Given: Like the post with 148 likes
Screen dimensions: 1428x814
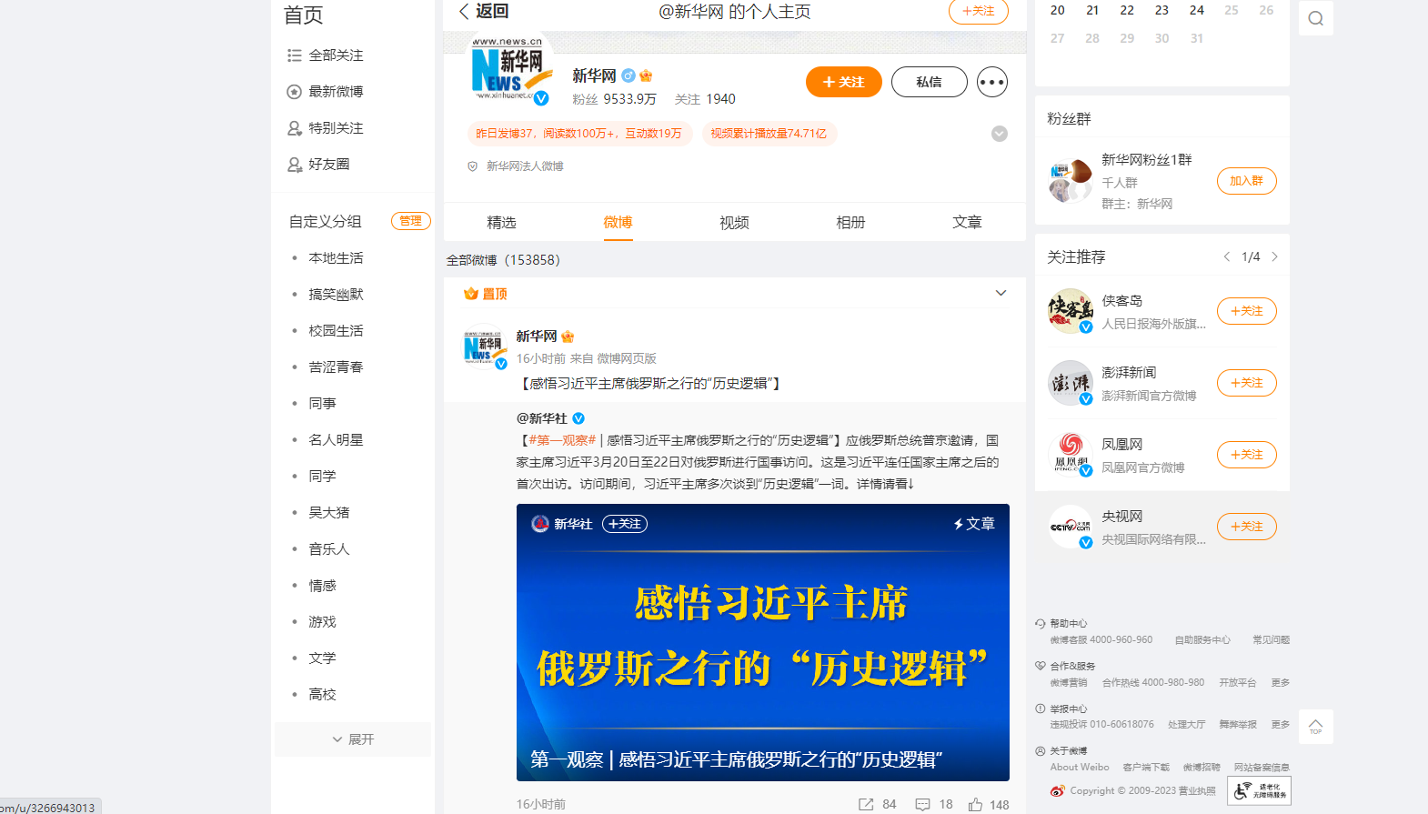Looking at the screenshot, I should (975, 804).
